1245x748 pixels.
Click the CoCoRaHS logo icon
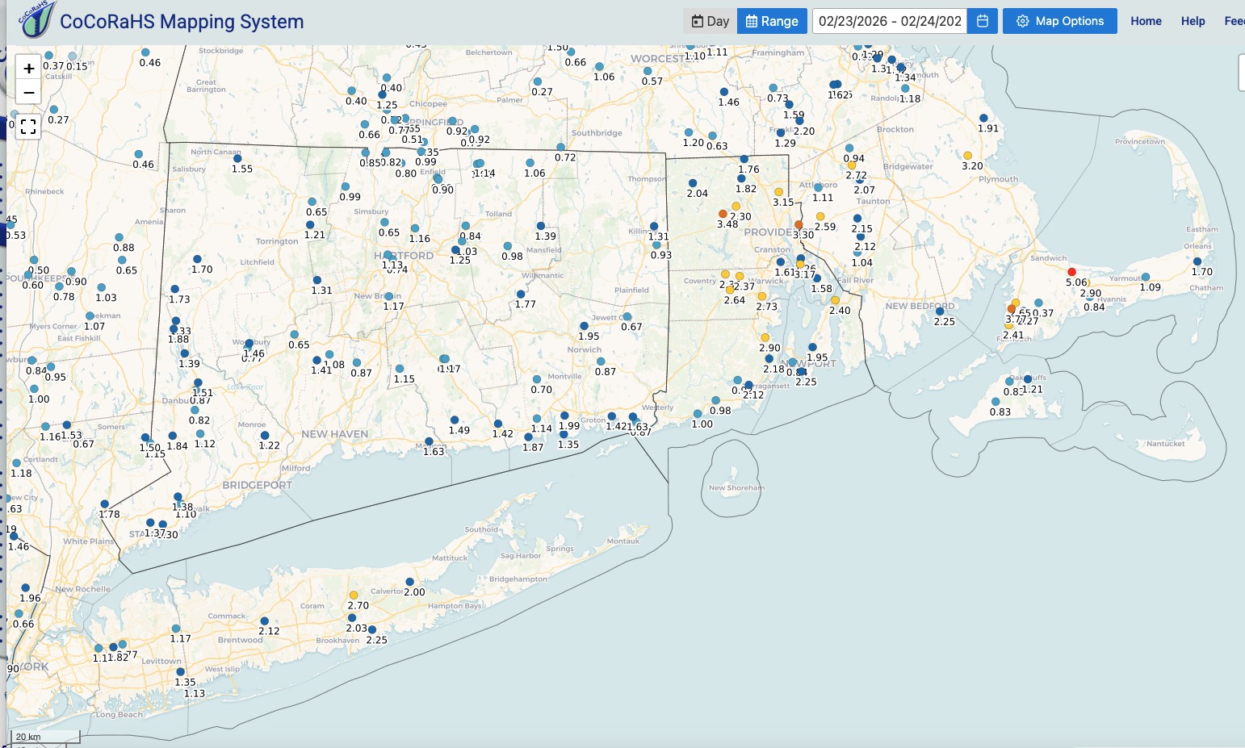pyautogui.click(x=36, y=20)
